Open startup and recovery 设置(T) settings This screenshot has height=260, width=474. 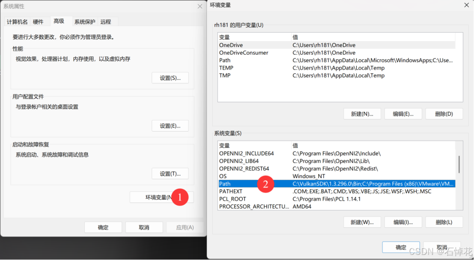pyautogui.click(x=170, y=173)
